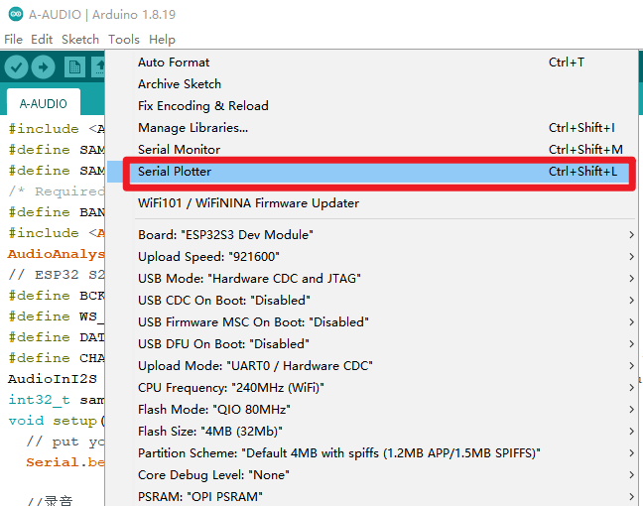The height and width of the screenshot is (506, 643).
Task: Click the 'AudioAnalys' code line
Action: click(x=57, y=254)
